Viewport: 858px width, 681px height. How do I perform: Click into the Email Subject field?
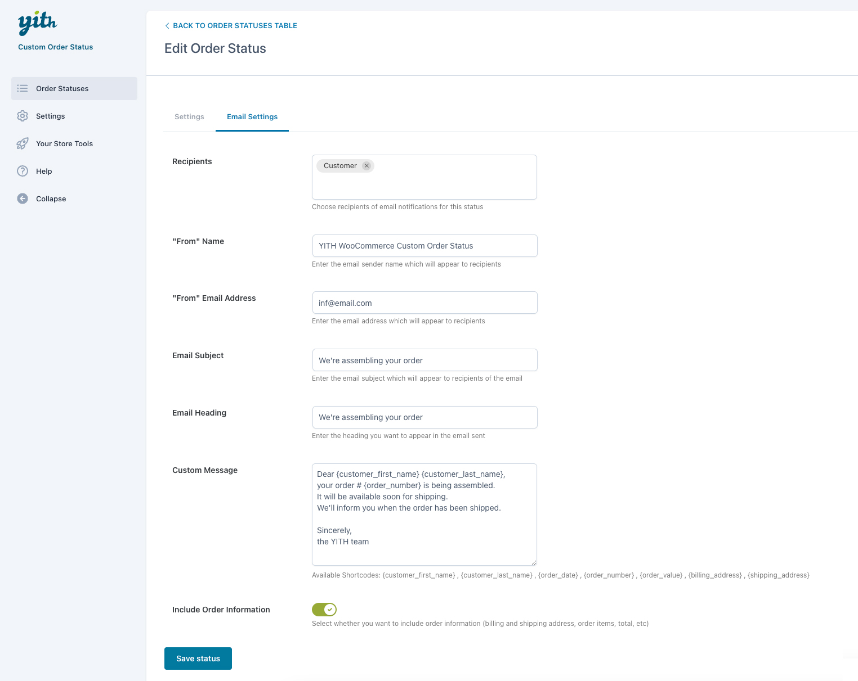(x=424, y=360)
